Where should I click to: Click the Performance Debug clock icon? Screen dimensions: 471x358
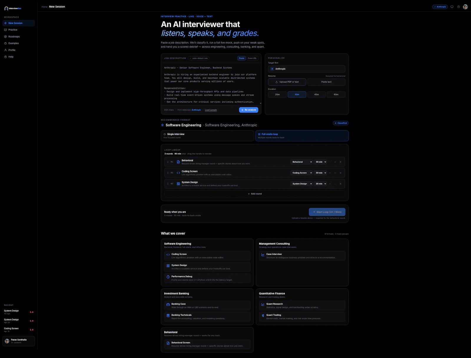coord(168,277)
